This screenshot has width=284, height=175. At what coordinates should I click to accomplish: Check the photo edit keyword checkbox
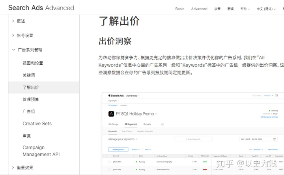(x=110, y=170)
